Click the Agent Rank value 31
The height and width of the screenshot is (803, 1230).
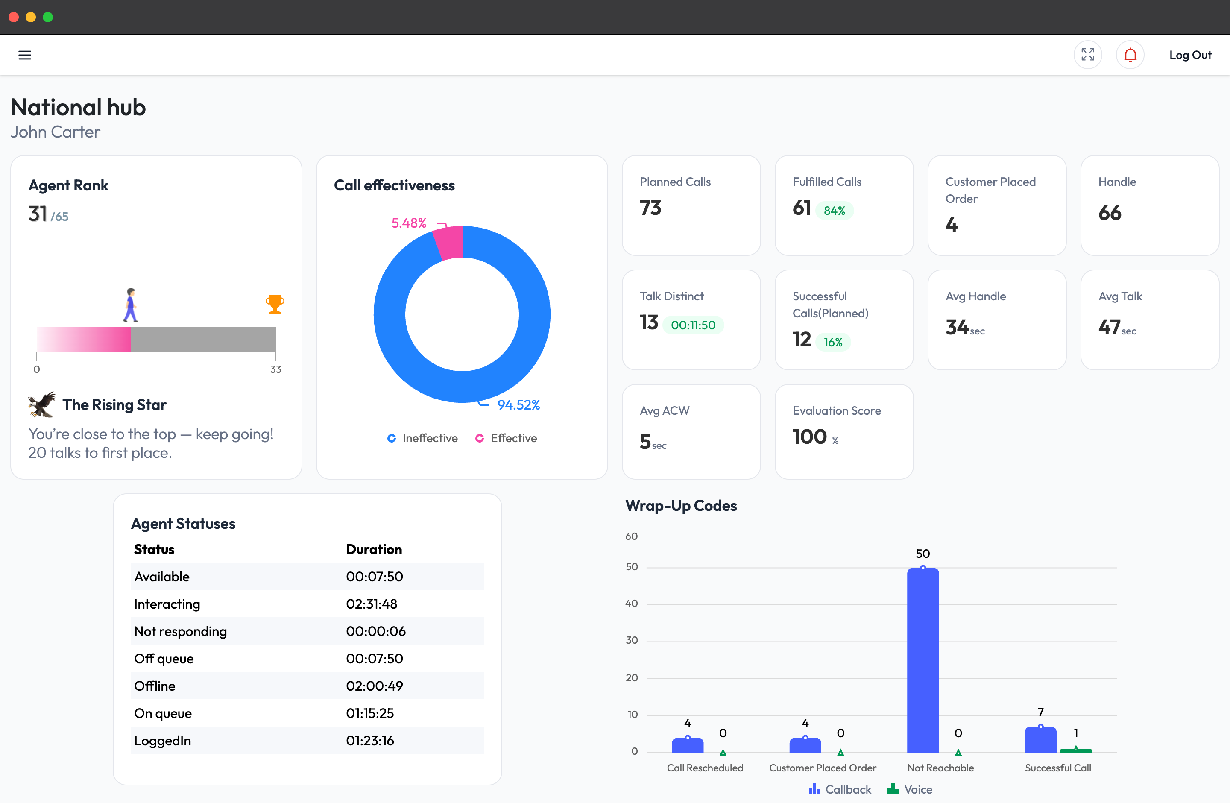tap(38, 214)
